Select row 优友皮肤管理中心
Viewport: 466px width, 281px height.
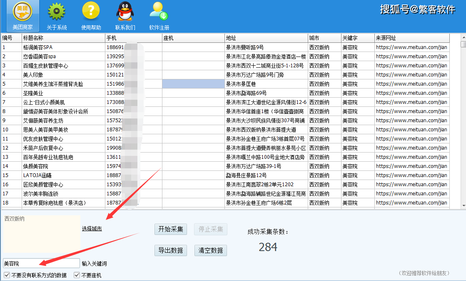pyautogui.click(x=225, y=138)
